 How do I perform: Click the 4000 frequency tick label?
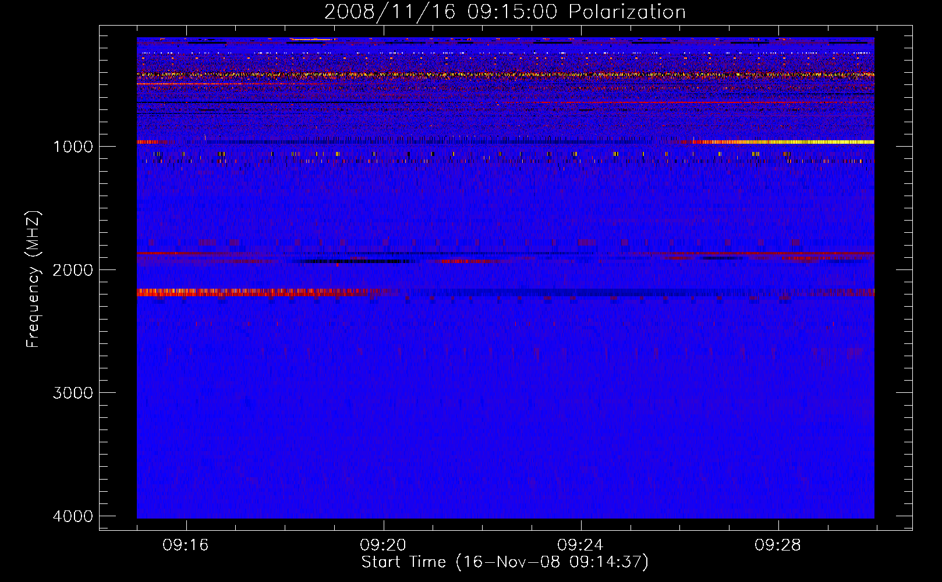click(x=73, y=516)
